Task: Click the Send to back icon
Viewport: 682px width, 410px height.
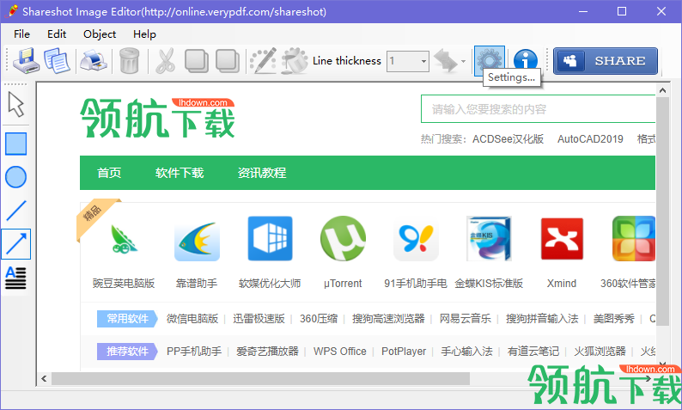Action: (228, 60)
